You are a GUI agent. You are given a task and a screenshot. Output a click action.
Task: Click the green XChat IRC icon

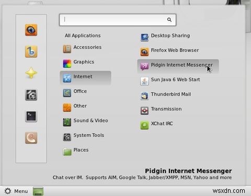coord(144,125)
